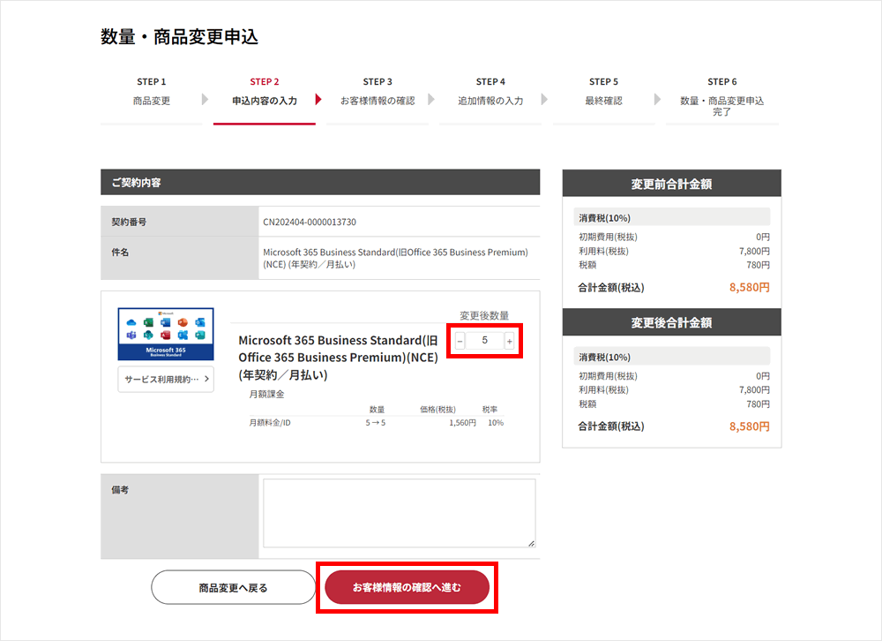882x641 pixels.
Task: Click contract number CN202404-0000013730
Action: [310, 222]
